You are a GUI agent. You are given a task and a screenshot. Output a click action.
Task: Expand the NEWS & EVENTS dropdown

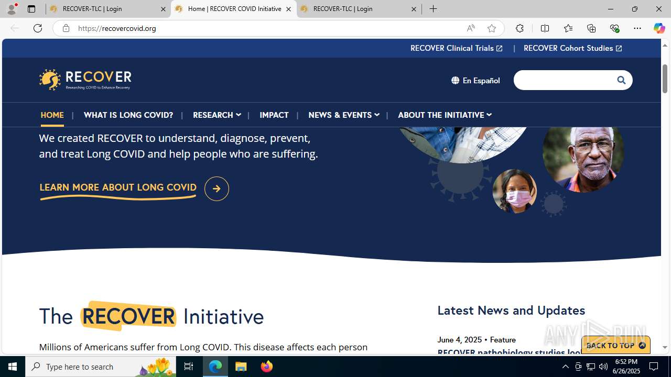point(343,115)
